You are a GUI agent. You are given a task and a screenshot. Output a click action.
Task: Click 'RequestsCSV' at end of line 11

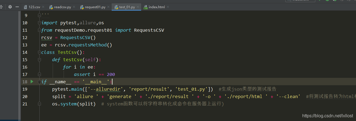click(149, 30)
